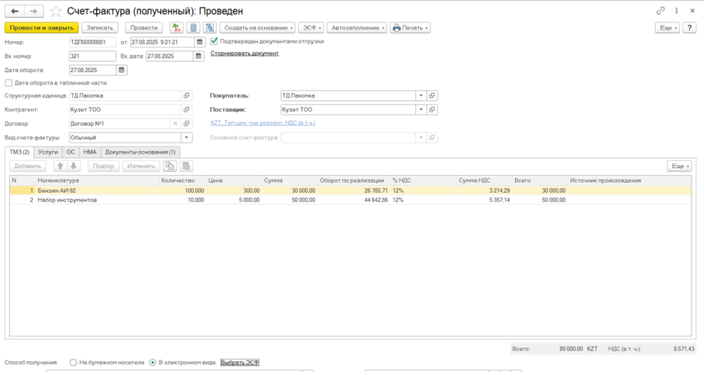
Task: Copy link to document with chain icon
Action: tap(661, 11)
